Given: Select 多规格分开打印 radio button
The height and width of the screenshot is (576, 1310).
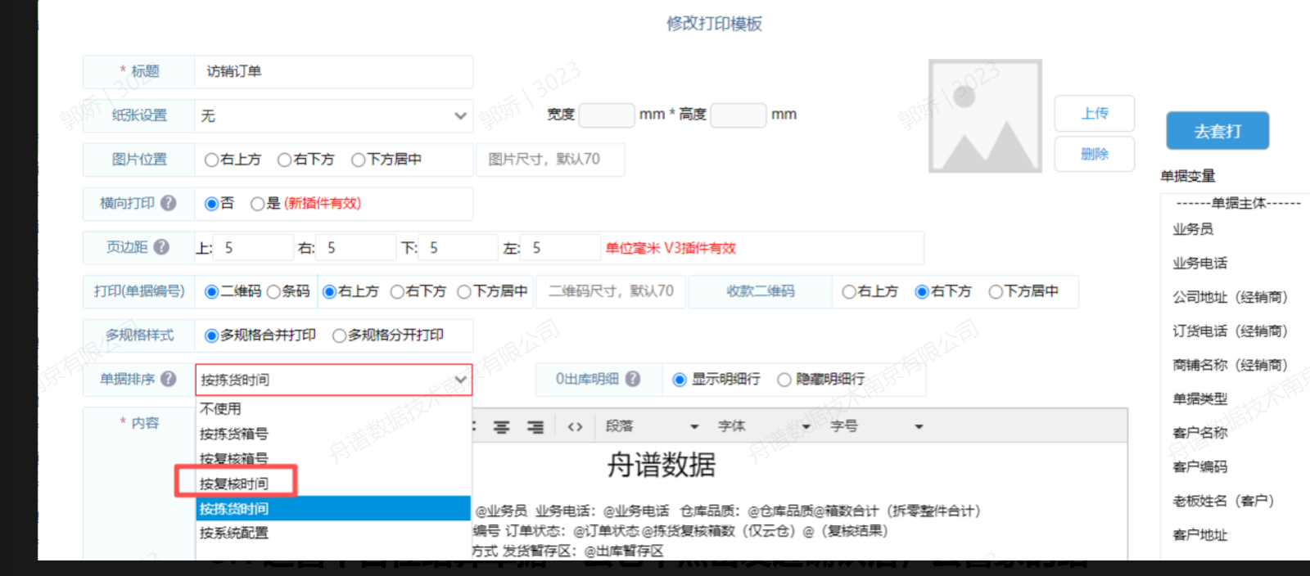Looking at the screenshot, I should (x=339, y=335).
